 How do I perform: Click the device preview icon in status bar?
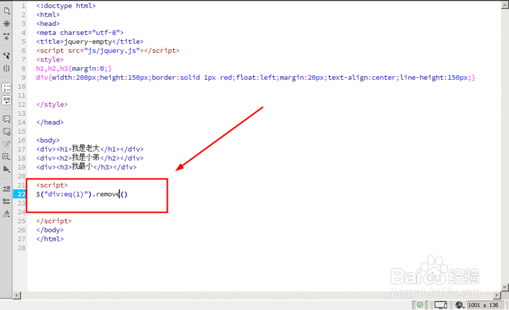pos(440,305)
